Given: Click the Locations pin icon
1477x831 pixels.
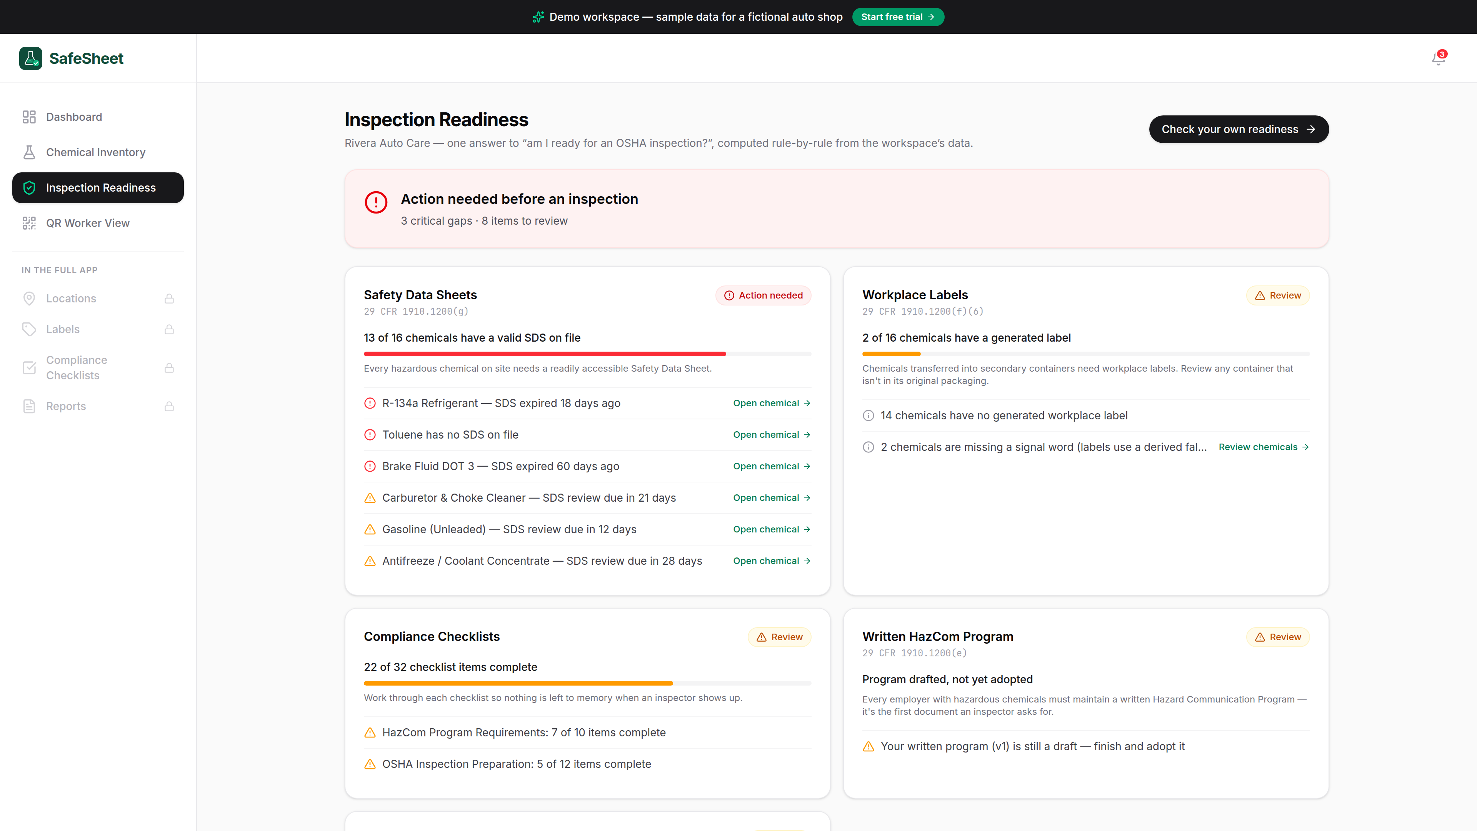Looking at the screenshot, I should (29, 299).
